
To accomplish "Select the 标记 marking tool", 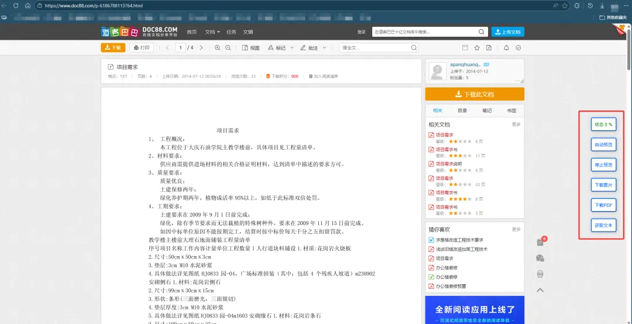I will pyautogui.click(x=277, y=47).
